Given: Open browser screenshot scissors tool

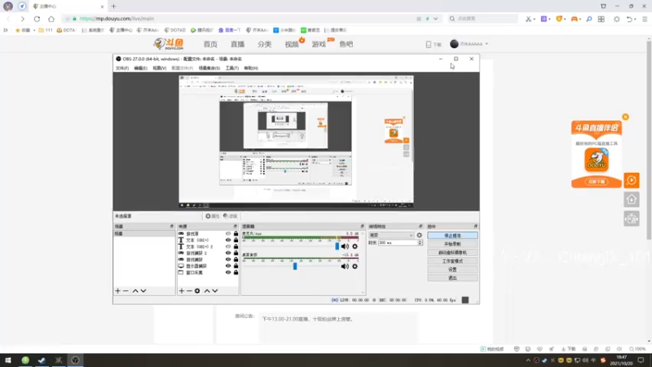Looking at the screenshot, I should click(528, 19).
